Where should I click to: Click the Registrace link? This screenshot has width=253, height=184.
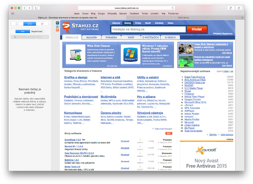227,34
